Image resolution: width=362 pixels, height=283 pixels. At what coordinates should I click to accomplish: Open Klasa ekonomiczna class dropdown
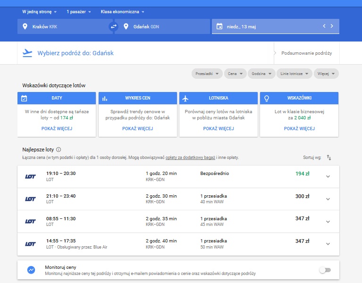pyautogui.click(x=122, y=12)
